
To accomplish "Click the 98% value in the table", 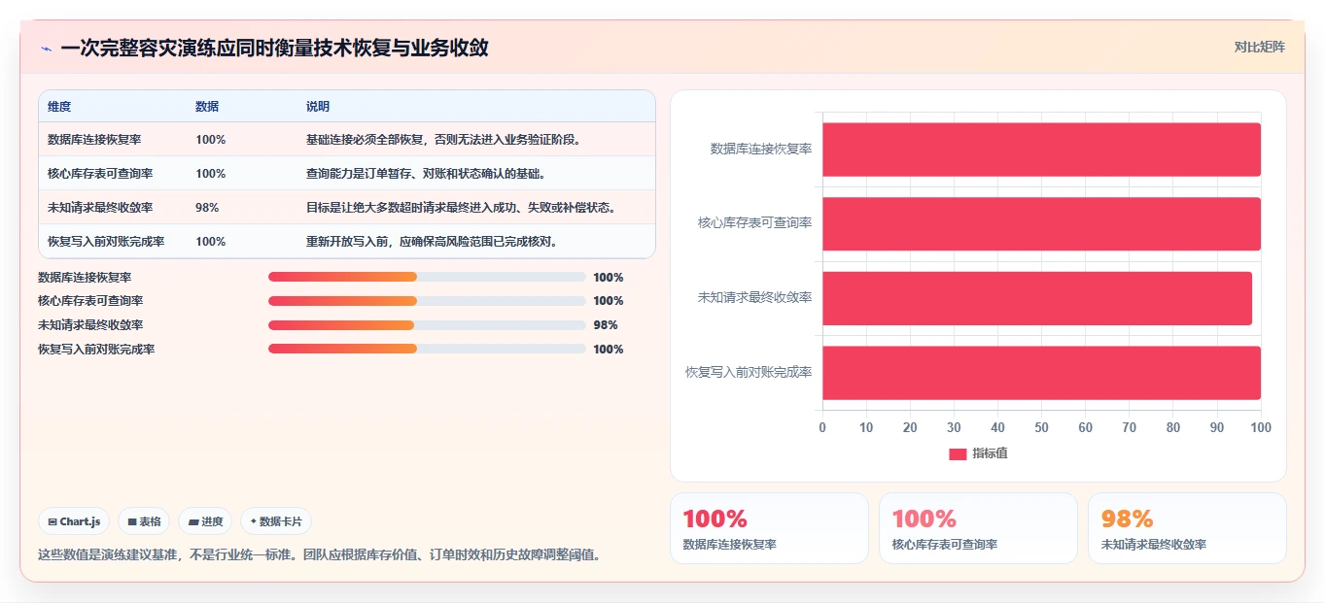I will click(207, 207).
